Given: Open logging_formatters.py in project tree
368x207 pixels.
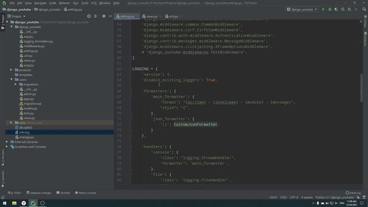Looking at the screenshot, I should click(38, 41).
